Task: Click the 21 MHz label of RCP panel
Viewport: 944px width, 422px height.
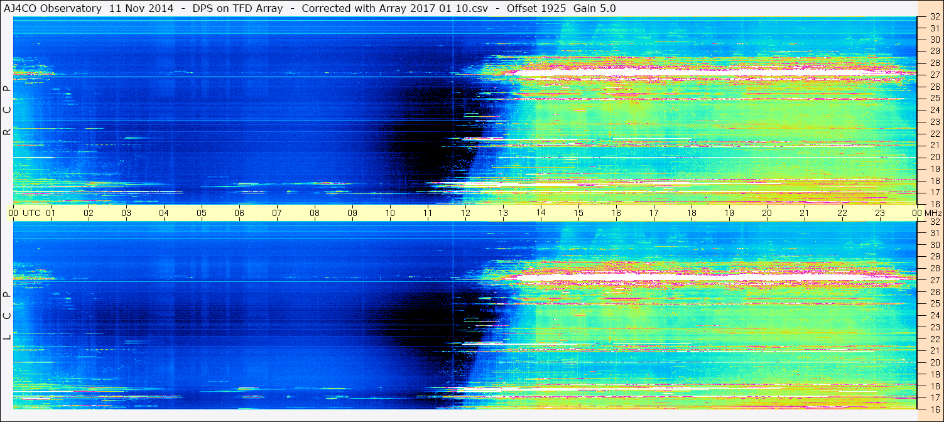Action: pyautogui.click(x=934, y=145)
